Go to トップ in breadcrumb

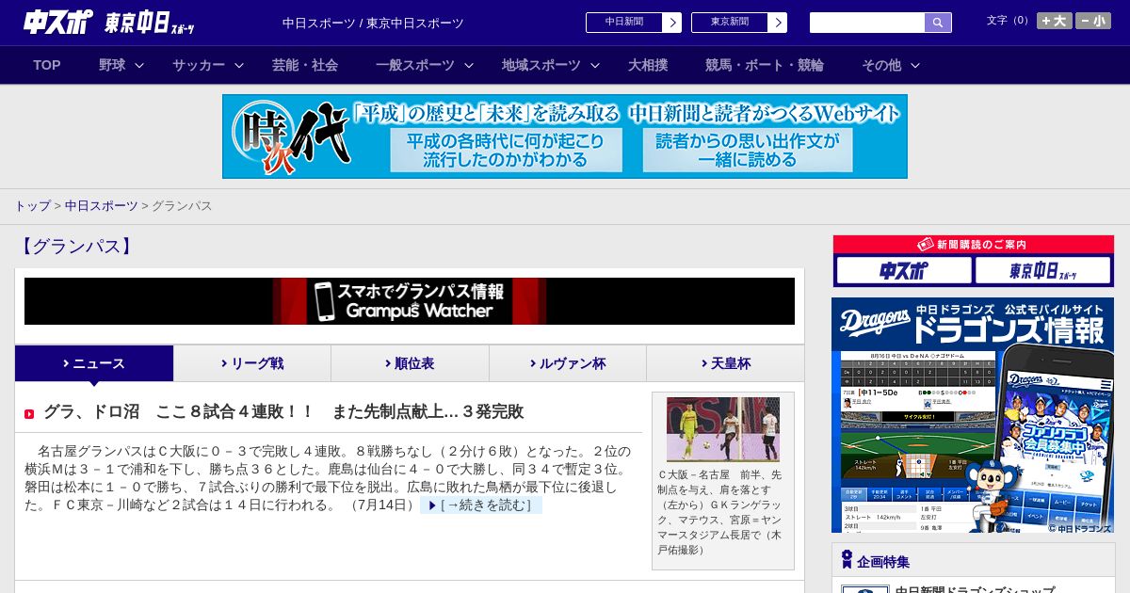[33, 205]
